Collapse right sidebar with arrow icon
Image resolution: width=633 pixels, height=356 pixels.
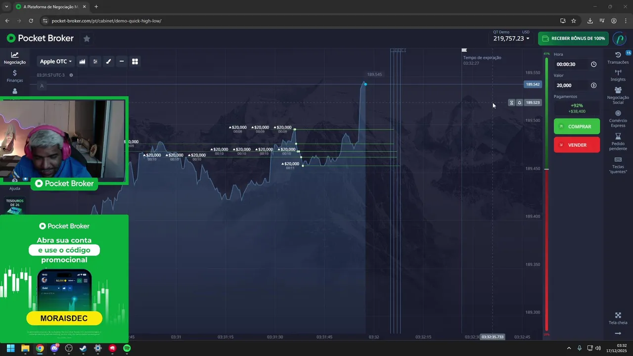click(x=618, y=333)
